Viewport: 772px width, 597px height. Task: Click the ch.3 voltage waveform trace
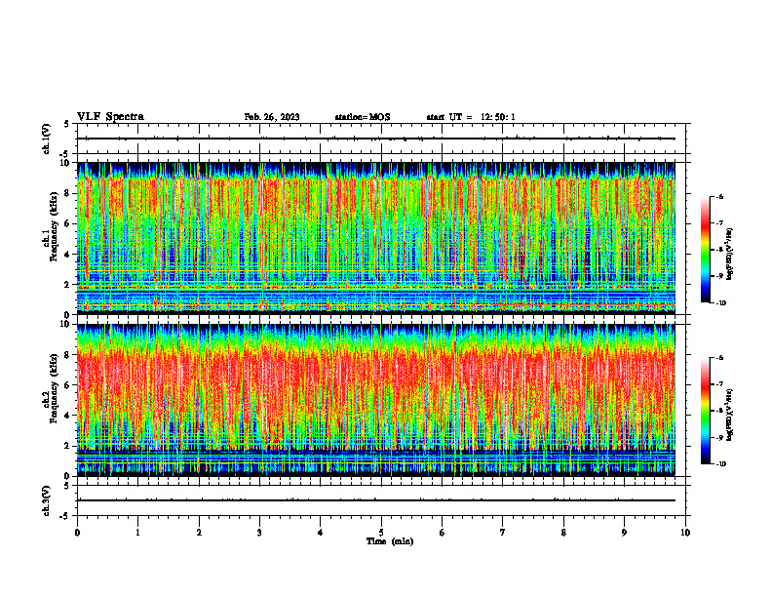[x=376, y=500]
